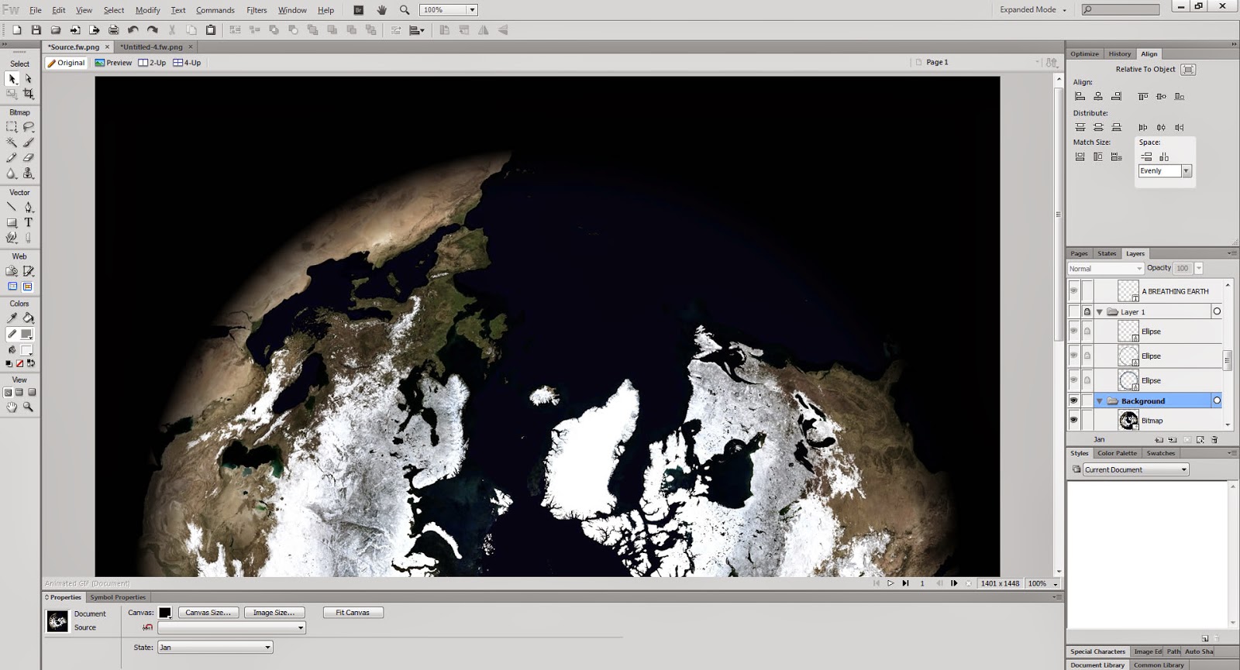Collapse the Background folder triangle

click(x=1100, y=401)
